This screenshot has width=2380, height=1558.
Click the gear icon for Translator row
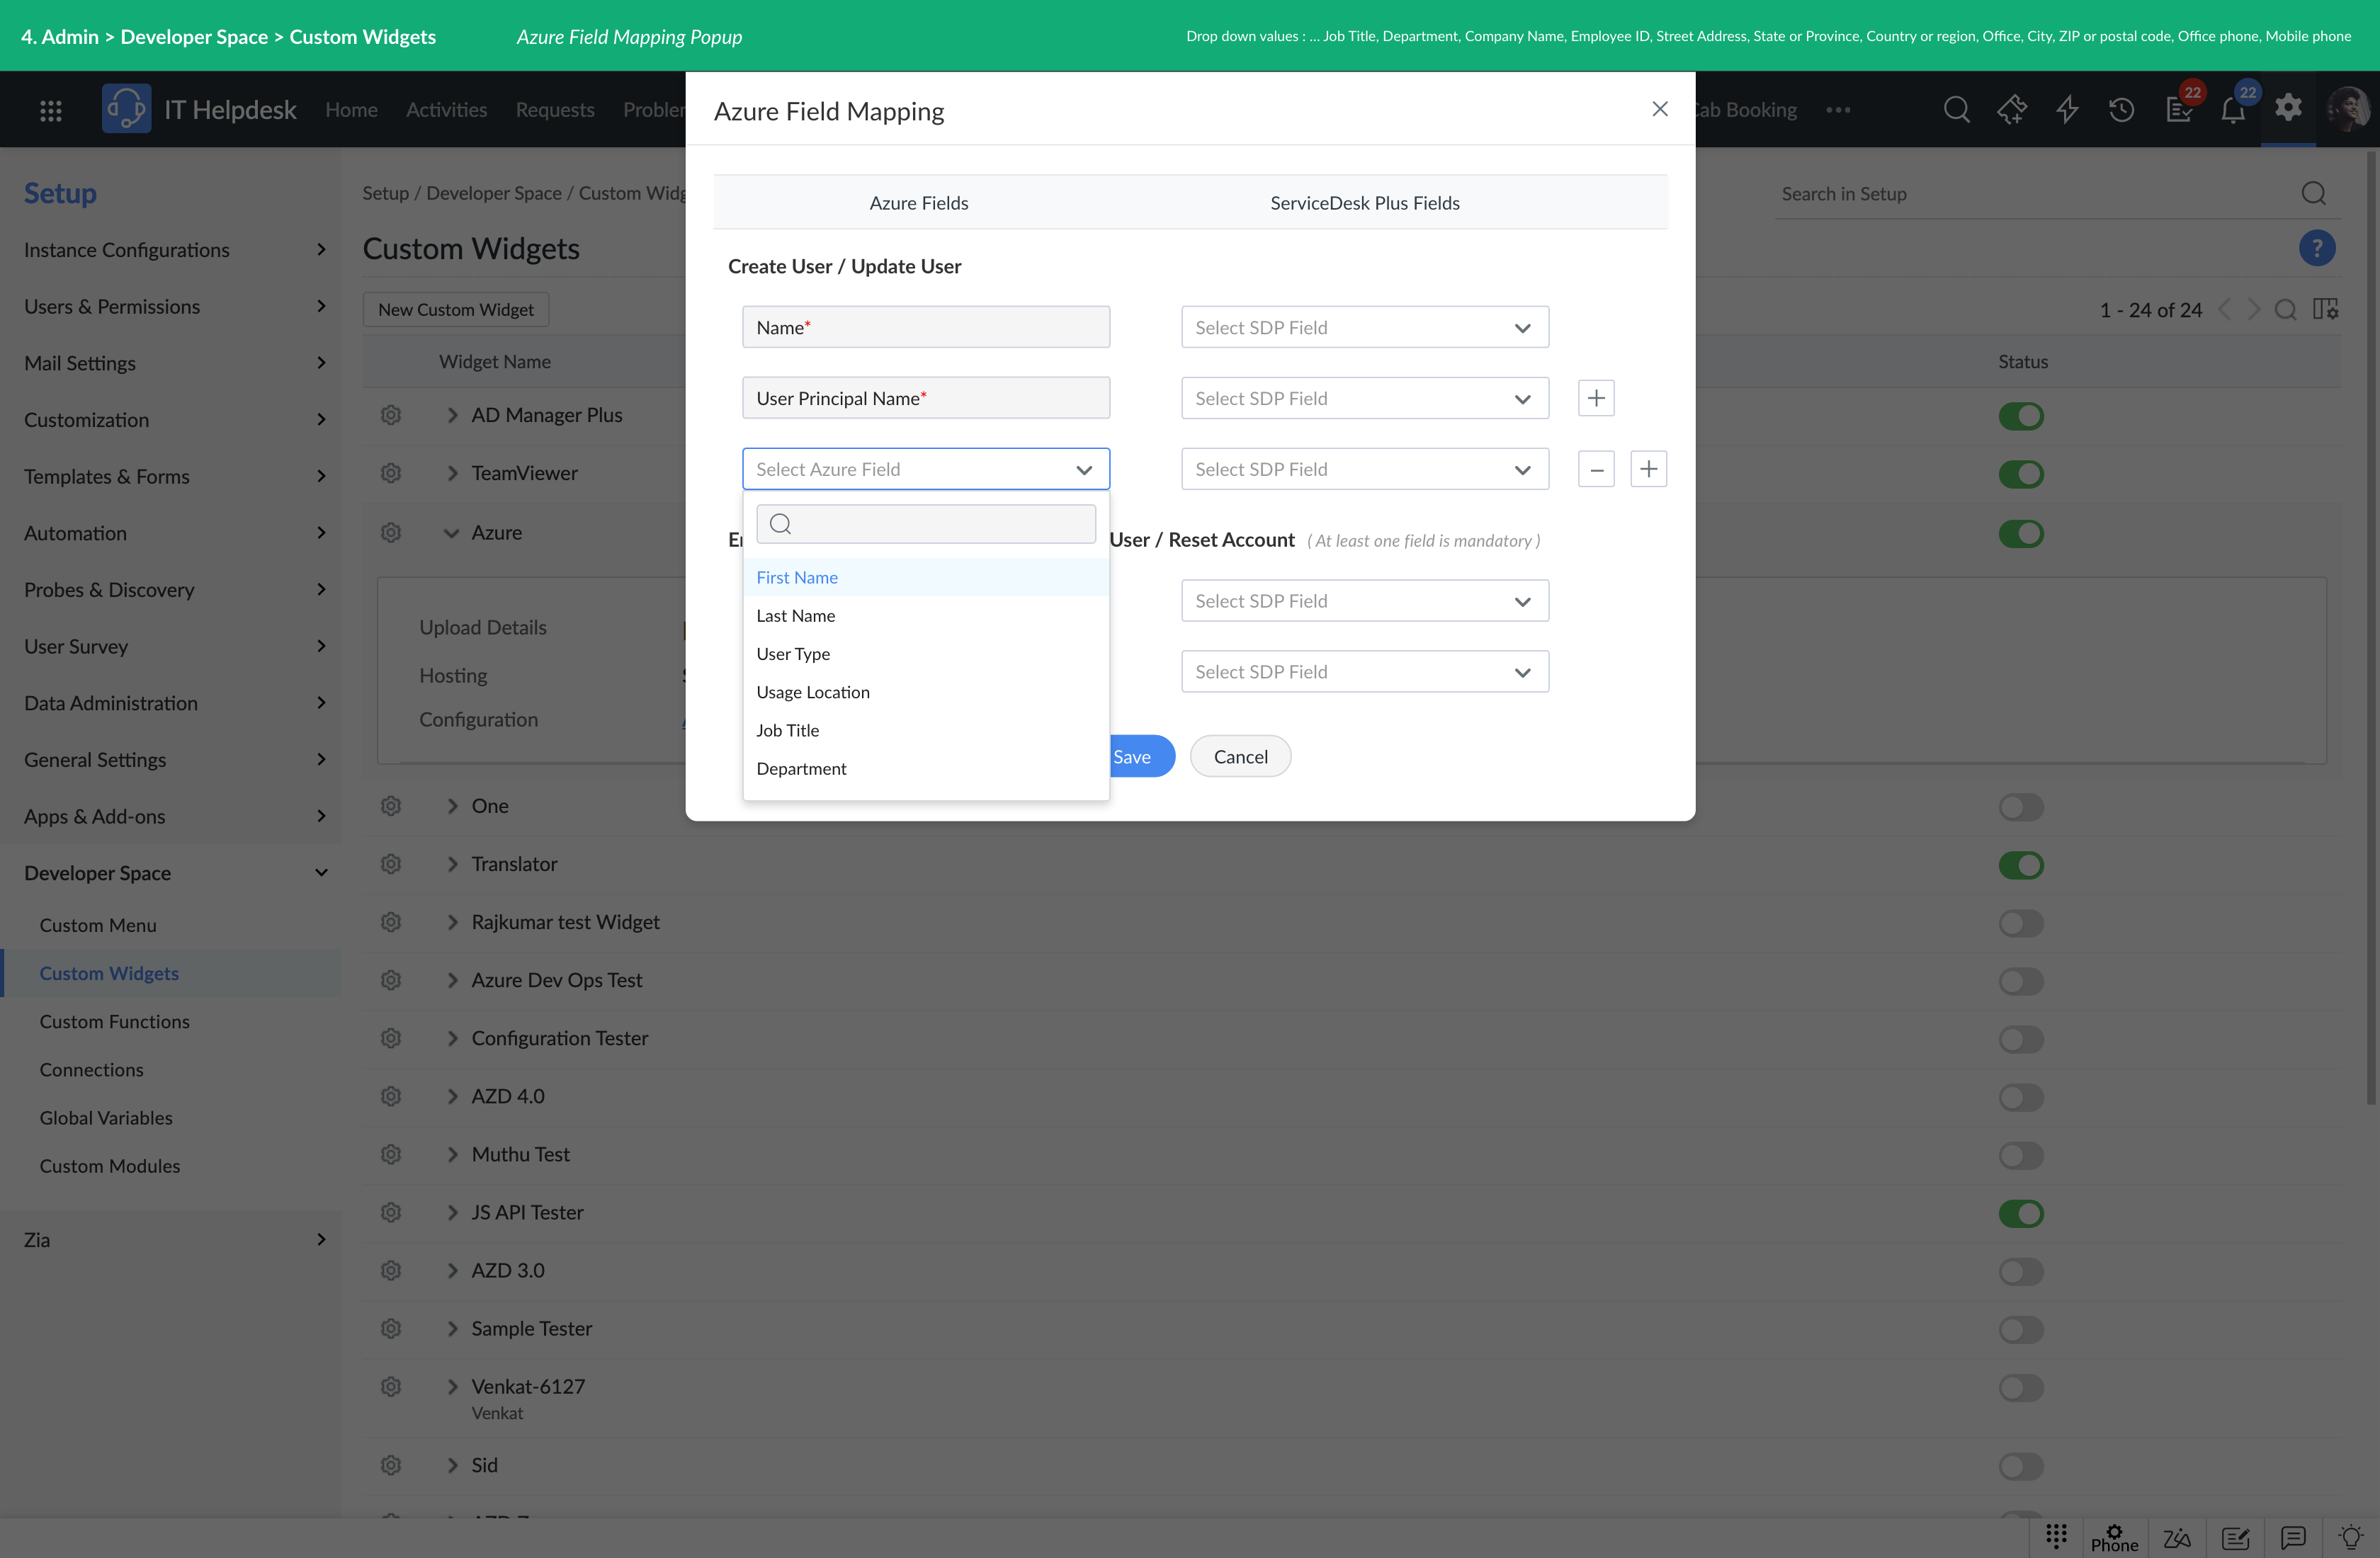tap(391, 864)
